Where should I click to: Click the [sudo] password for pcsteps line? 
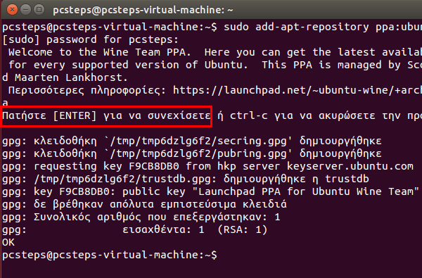pyautogui.click(x=91, y=40)
